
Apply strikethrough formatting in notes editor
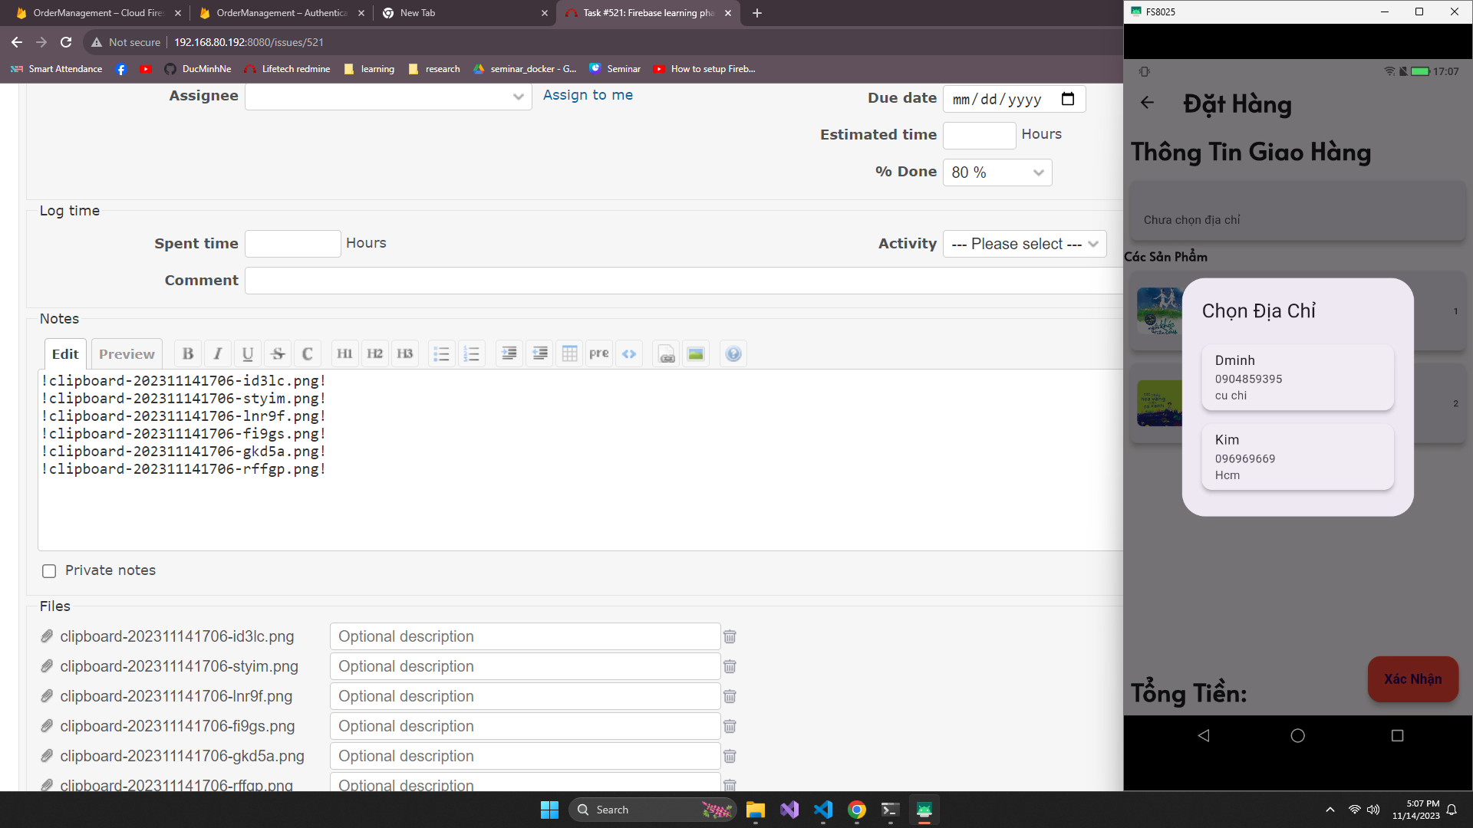pyautogui.click(x=278, y=353)
